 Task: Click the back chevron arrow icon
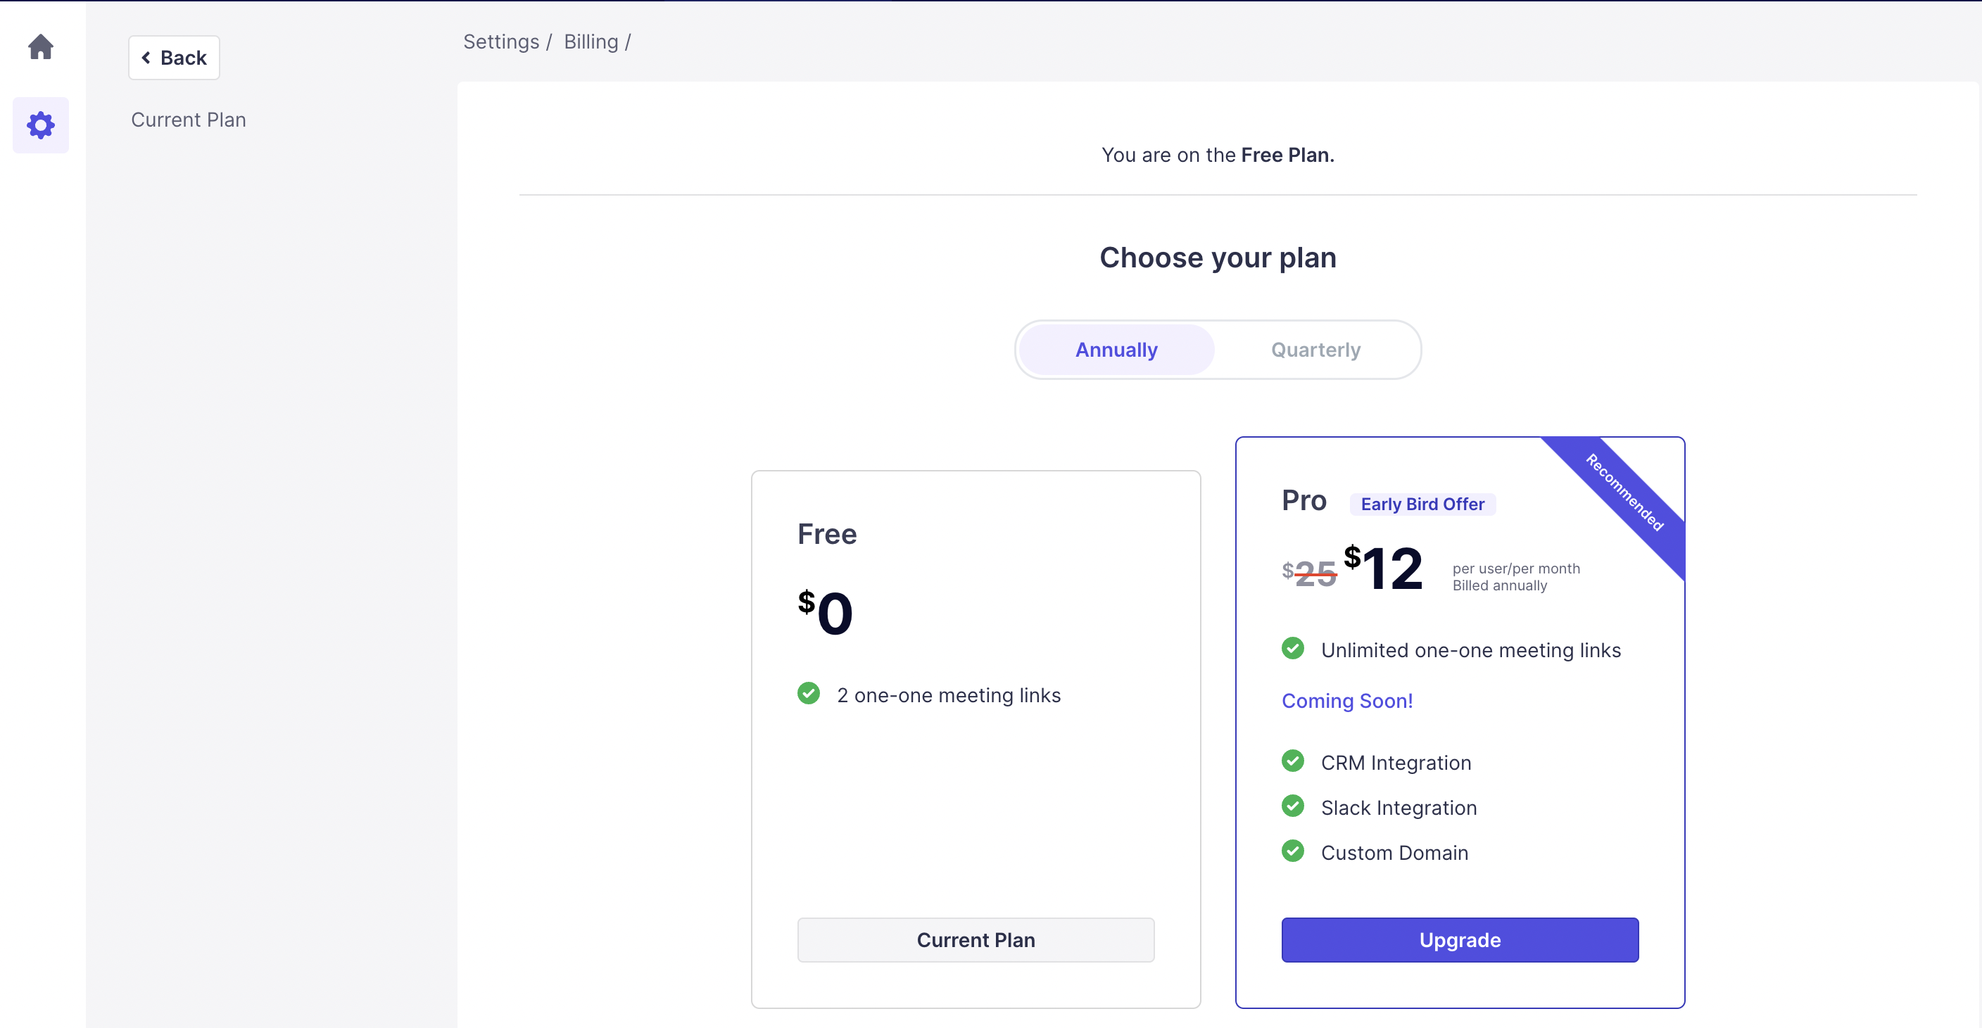tap(146, 58)
